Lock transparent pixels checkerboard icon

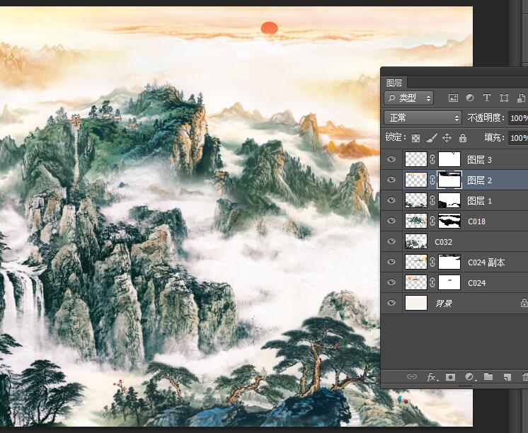[x=416, y=138]
